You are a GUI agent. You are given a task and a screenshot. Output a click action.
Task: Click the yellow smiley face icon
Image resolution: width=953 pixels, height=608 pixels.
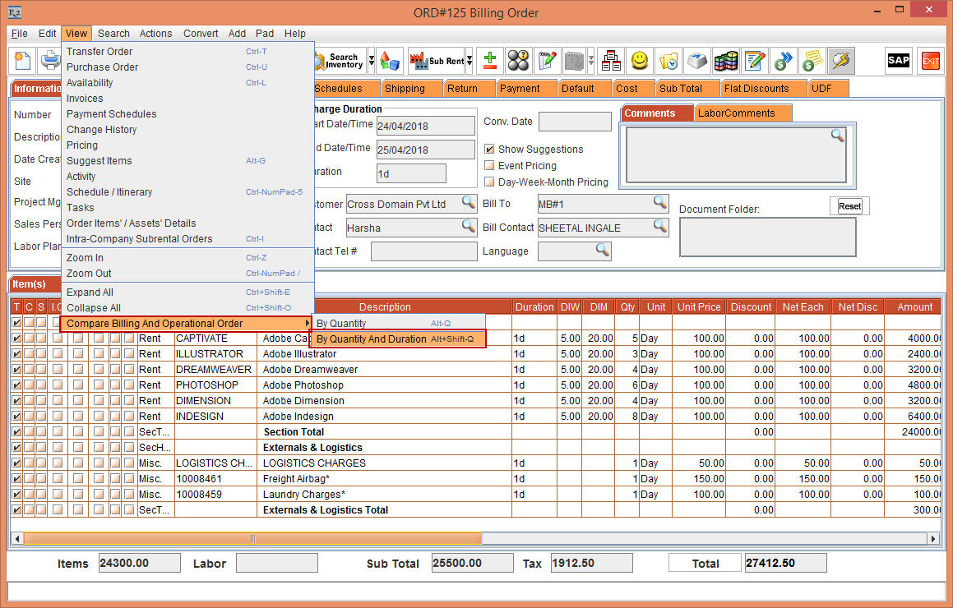(640, 61)
